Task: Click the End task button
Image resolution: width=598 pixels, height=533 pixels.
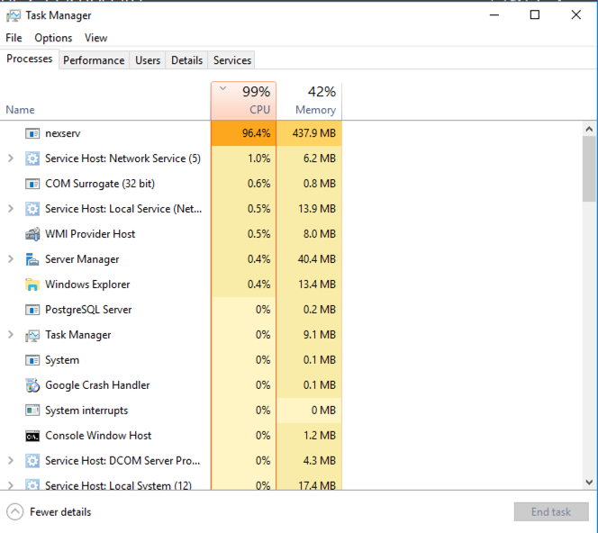Action: (x=550, y=512)
